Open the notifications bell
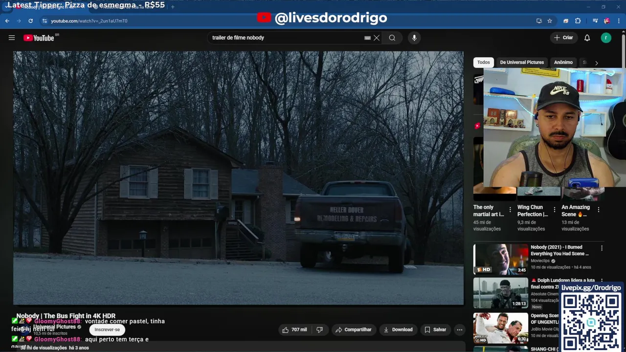This screenshot has width=626, height=352. 587,38
